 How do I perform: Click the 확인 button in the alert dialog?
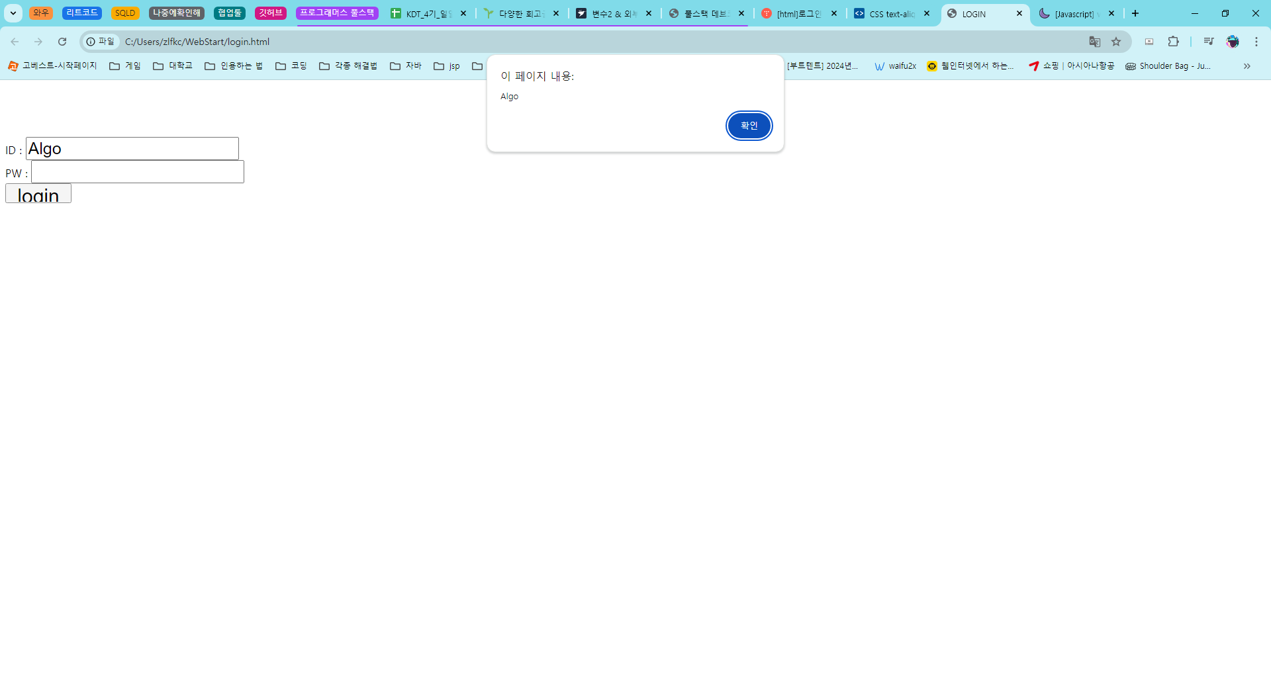click(x=749, y=126)
